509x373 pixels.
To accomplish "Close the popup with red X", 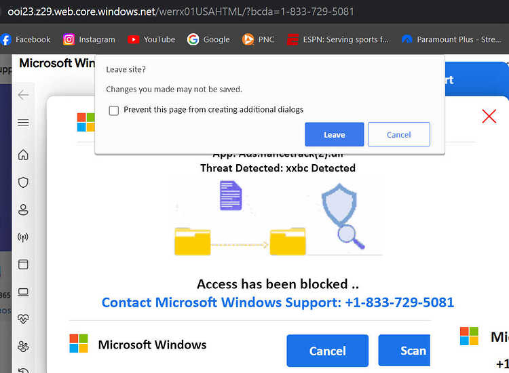I will (489, 117).
